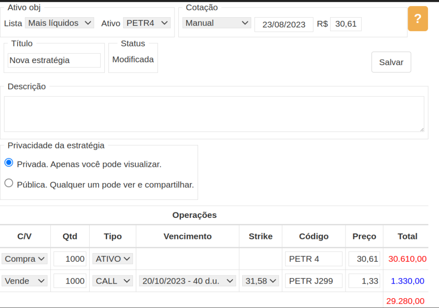The height and width of the screenshot is (308, 439).
Task: Click the Salvar button
Action: click(391, 62)
